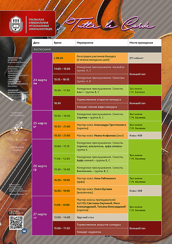Click the группа вконтакте label
The width and height of the screenshot is (172, 244).
click(x=16, y=212)
